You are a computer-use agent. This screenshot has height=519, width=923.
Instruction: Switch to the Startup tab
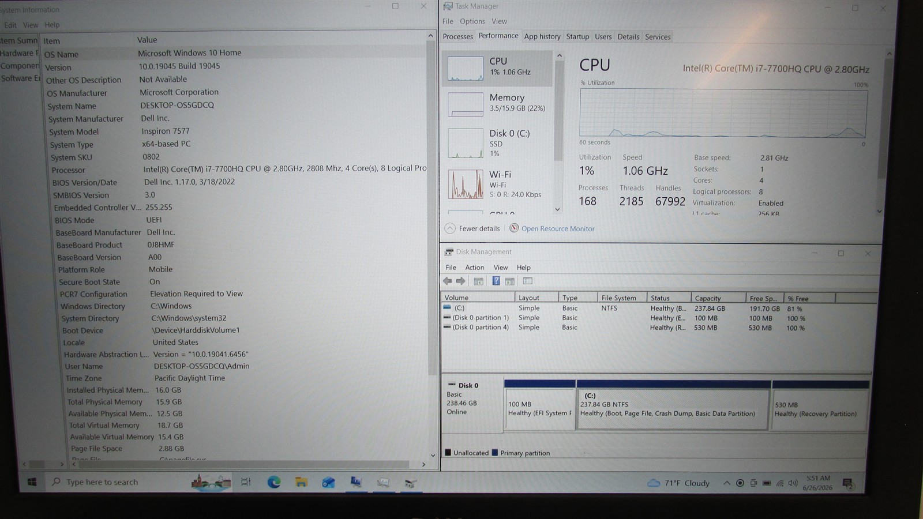click(577, 36)
